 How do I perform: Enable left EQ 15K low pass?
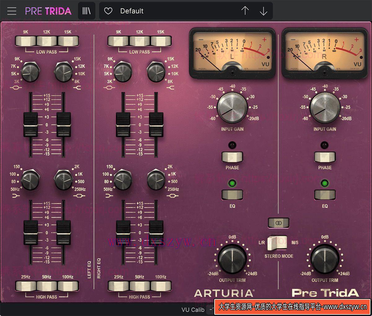(x=68, y=41)
